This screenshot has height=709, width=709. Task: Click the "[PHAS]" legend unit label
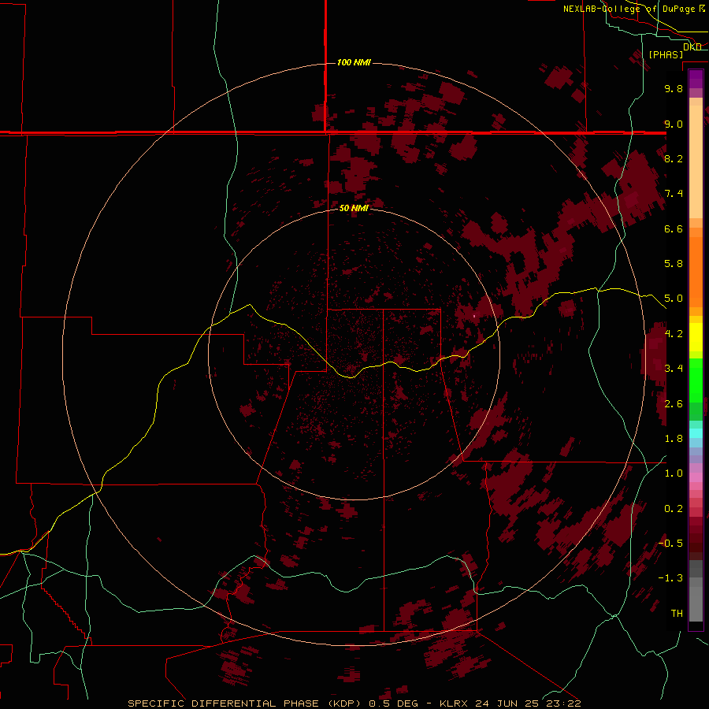[x=666, y=54]
